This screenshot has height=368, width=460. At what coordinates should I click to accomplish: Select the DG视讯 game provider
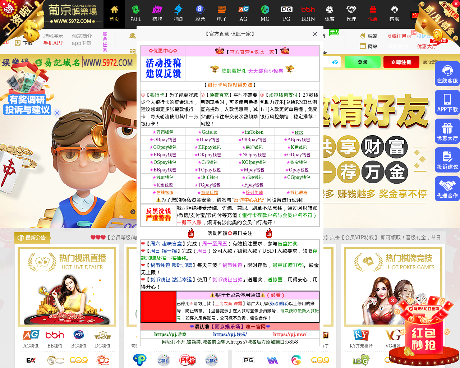click(103, 339)
